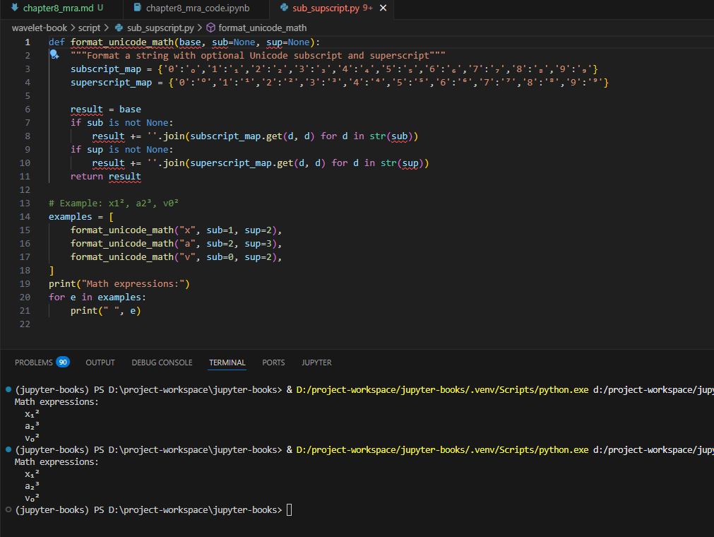Switch to the chapter8_mra.md editor tab
The width and height of the screenshot is (714, 537).
(60, 9)
